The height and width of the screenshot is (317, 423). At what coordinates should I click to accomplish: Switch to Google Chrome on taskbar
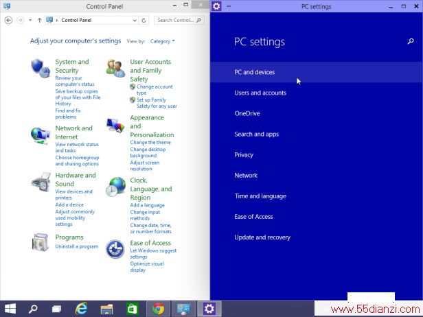(x=159, y=309)
